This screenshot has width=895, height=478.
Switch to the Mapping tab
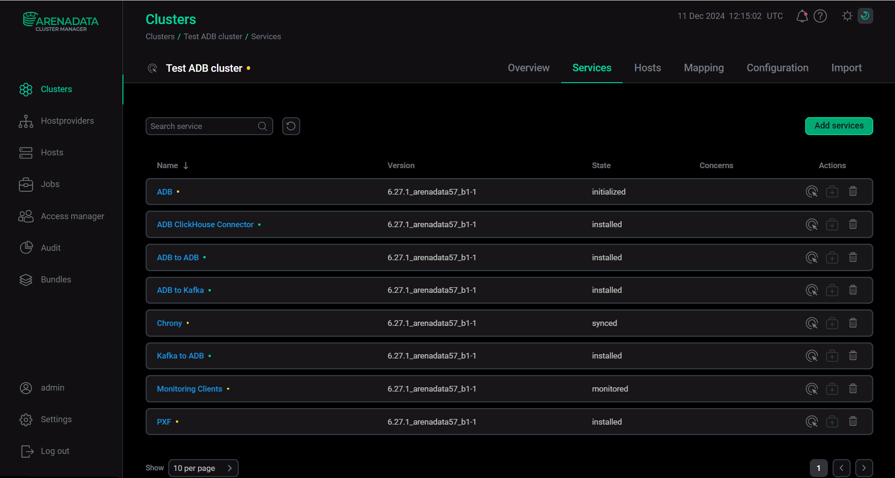pos(704,68)
